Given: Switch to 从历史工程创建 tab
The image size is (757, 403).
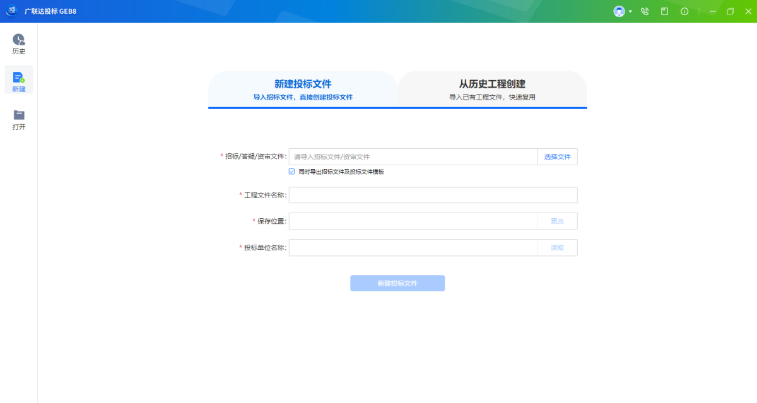Looking at the screenshot, I should [x=492, y=89].
